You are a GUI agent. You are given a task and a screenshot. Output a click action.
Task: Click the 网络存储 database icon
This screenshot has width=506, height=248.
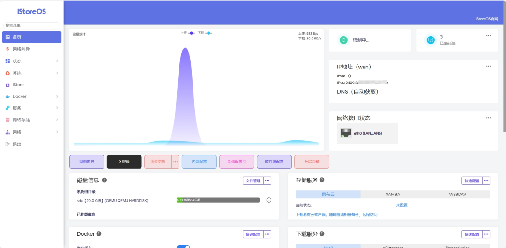point(8,120)
